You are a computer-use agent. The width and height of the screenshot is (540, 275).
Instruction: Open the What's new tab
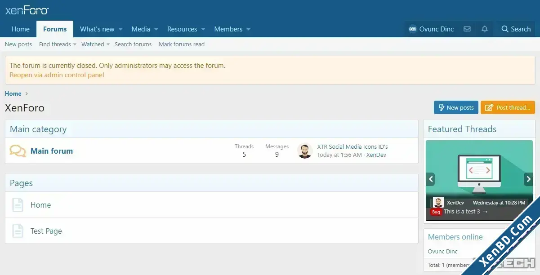(97, 29)
